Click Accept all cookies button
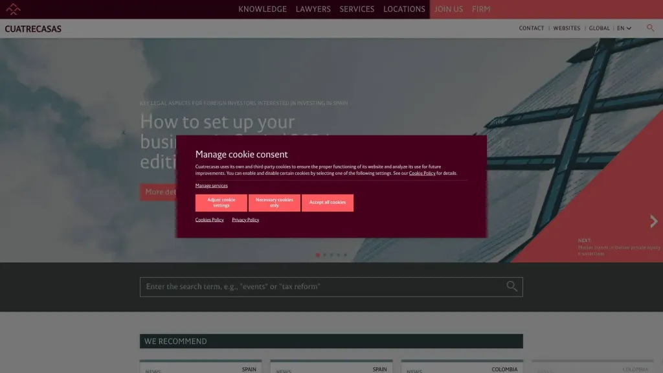Image resolution: width=663 pixels, height=373 pixels. point(327,203)
